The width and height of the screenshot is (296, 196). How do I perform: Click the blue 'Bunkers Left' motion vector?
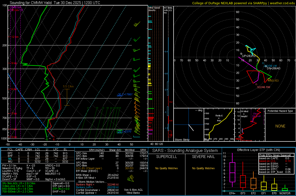point(97,187)
